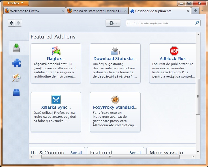Click the Adblock Plus ABP icon
The image size is (208, 167).
[x=174, y=51]
